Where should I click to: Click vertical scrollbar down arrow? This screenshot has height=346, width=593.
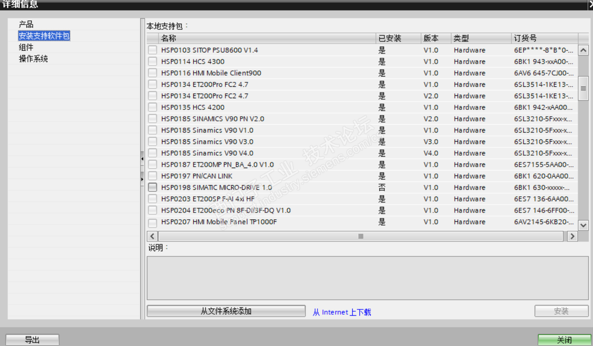point(583,226)
